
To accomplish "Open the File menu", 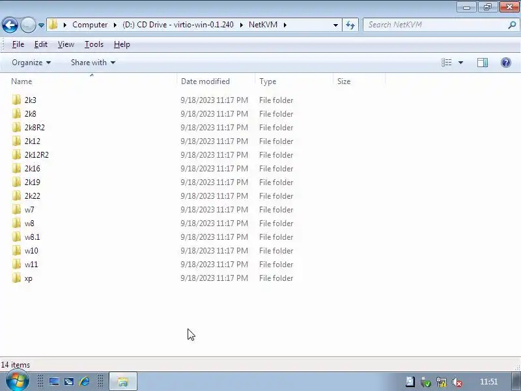I will pyautogui.click(x=18, y=44).
